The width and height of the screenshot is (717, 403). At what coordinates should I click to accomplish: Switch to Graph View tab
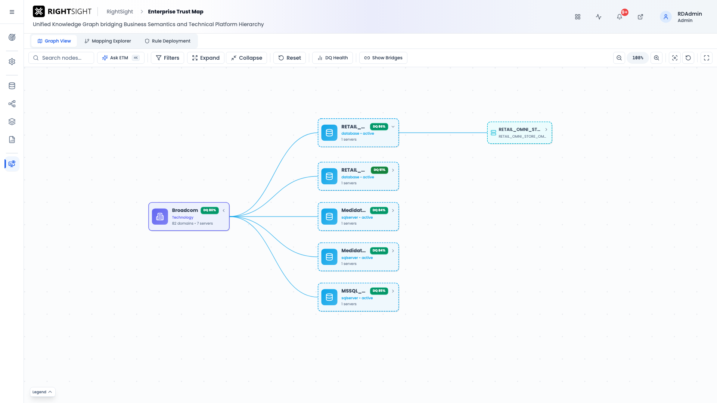tap(54, 41)
